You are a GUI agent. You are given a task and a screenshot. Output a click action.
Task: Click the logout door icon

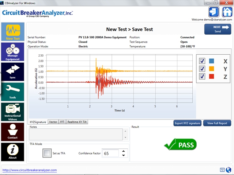pyautogui.click(x=214, y=12)
